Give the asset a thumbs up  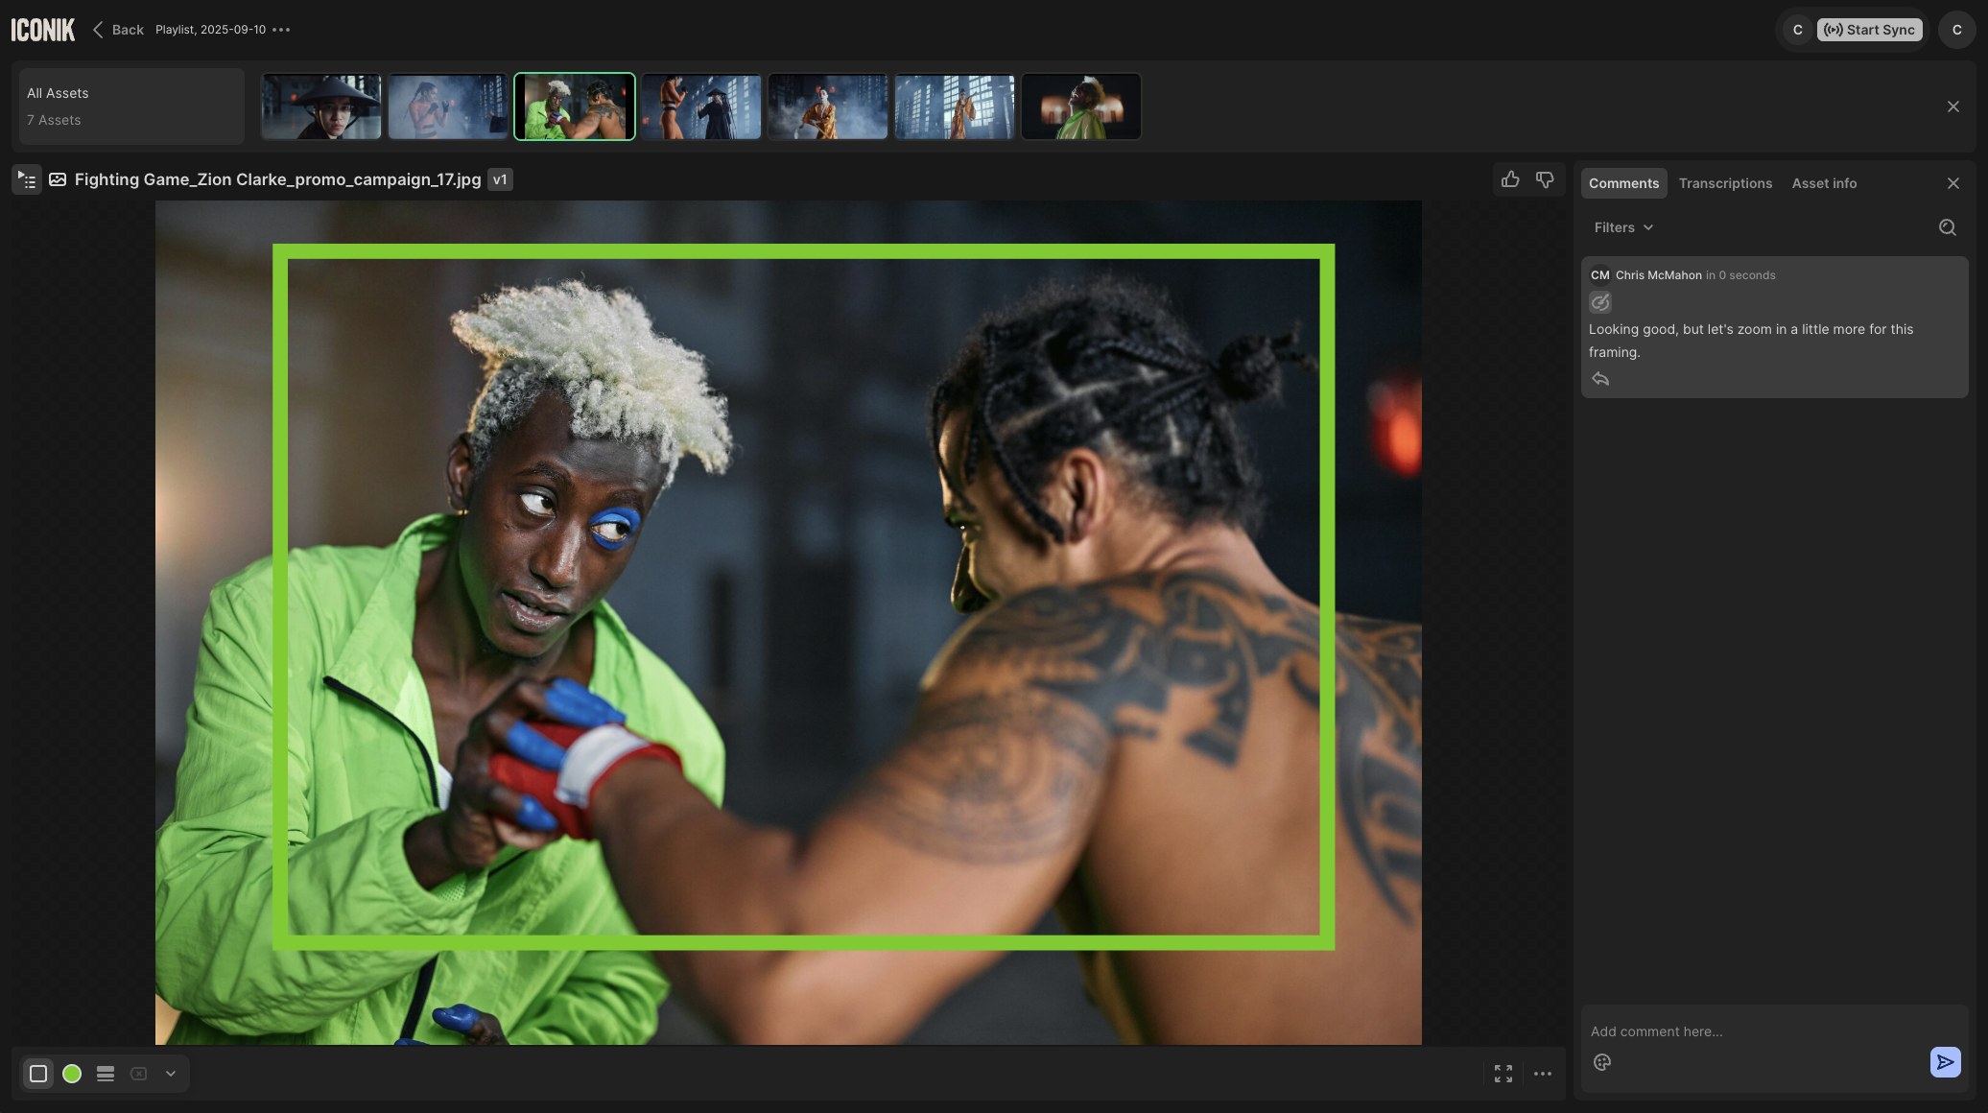pos(1510,179)
